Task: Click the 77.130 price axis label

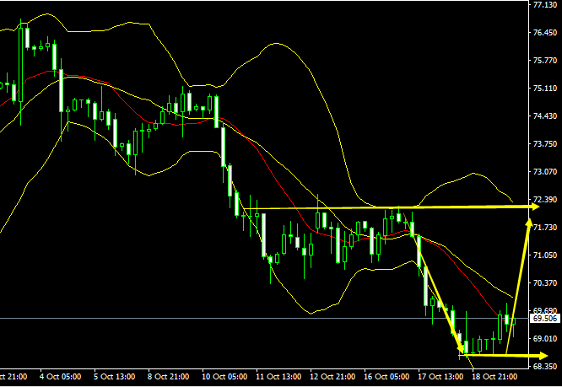Action: pos(545,5)
